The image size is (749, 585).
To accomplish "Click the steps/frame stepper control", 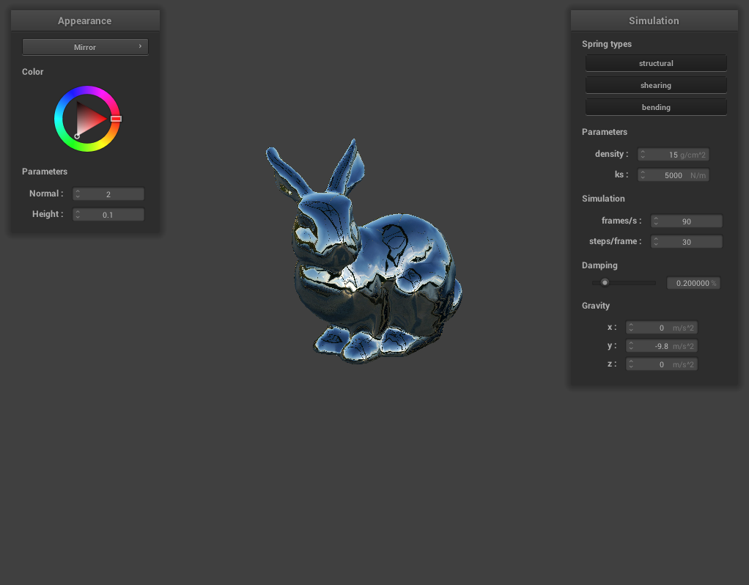I will pyautogui.click(x=655, y=241).
